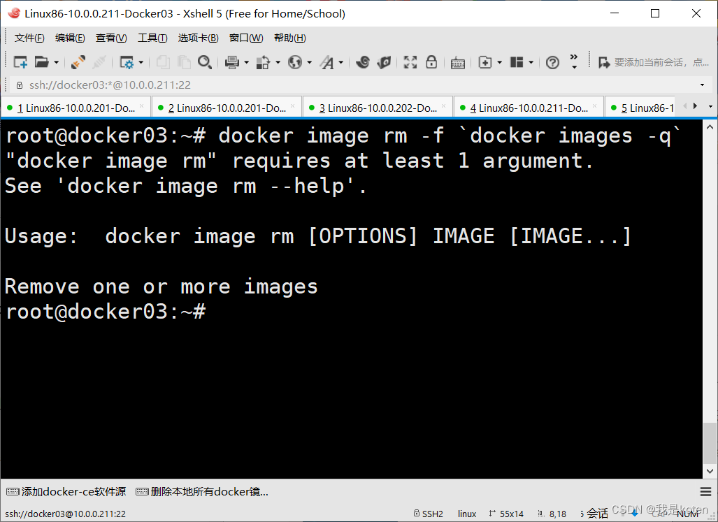Open the 编辑(E) menu
This screenshot has width=718, height=522.
[x=70, y=38]
